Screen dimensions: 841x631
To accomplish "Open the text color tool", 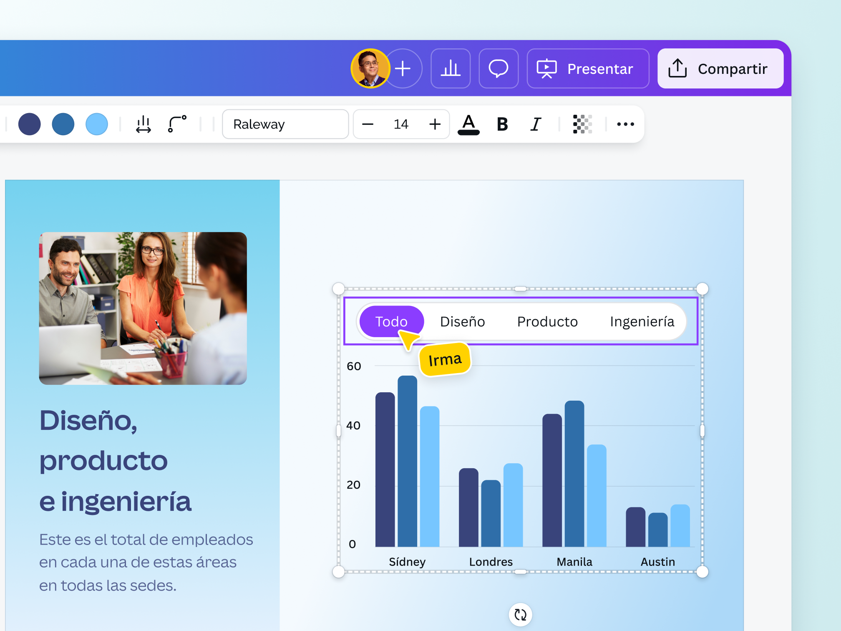I will (x=468, y=124).
